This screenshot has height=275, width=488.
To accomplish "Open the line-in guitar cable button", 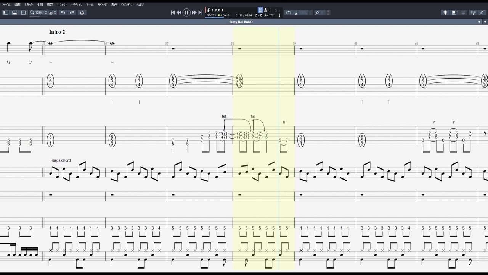I will [482, 13].
